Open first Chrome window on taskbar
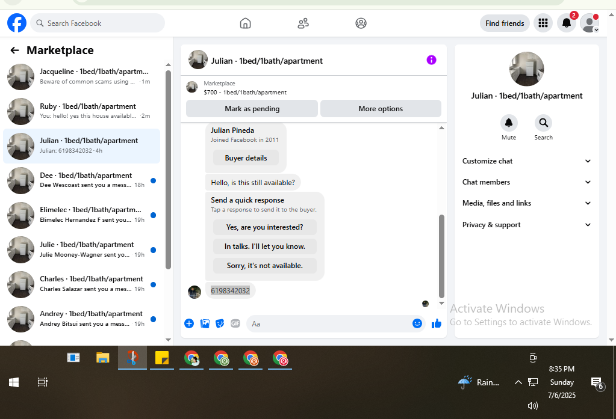This screenshot has width=616, height=419. [191, 358]
